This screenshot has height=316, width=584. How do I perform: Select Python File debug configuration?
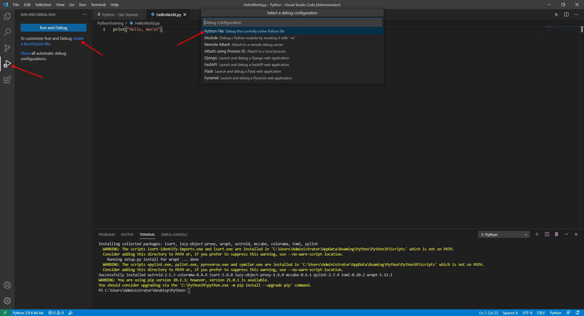292,31
